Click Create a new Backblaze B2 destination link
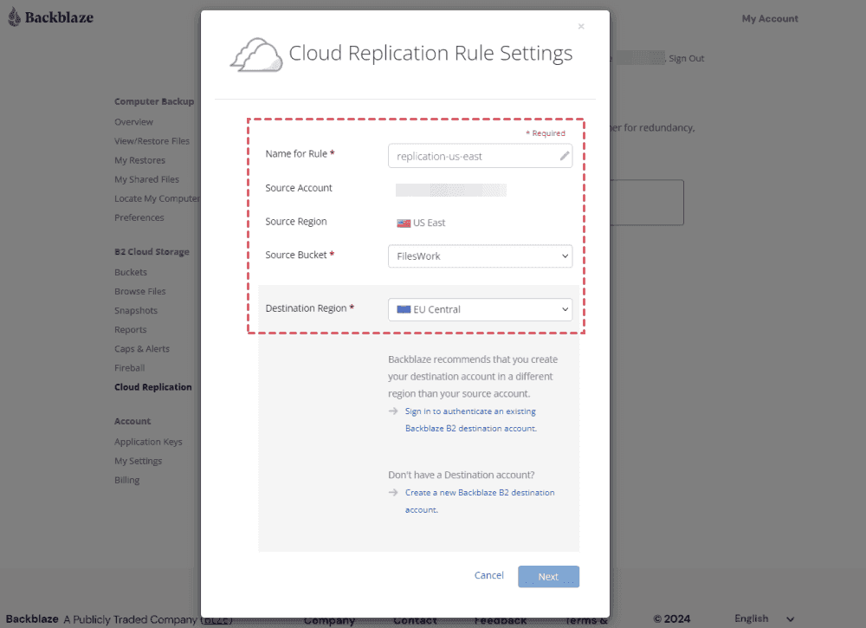Screen dimensions: 866x628 pyautogui.click(x=480, y=501)
